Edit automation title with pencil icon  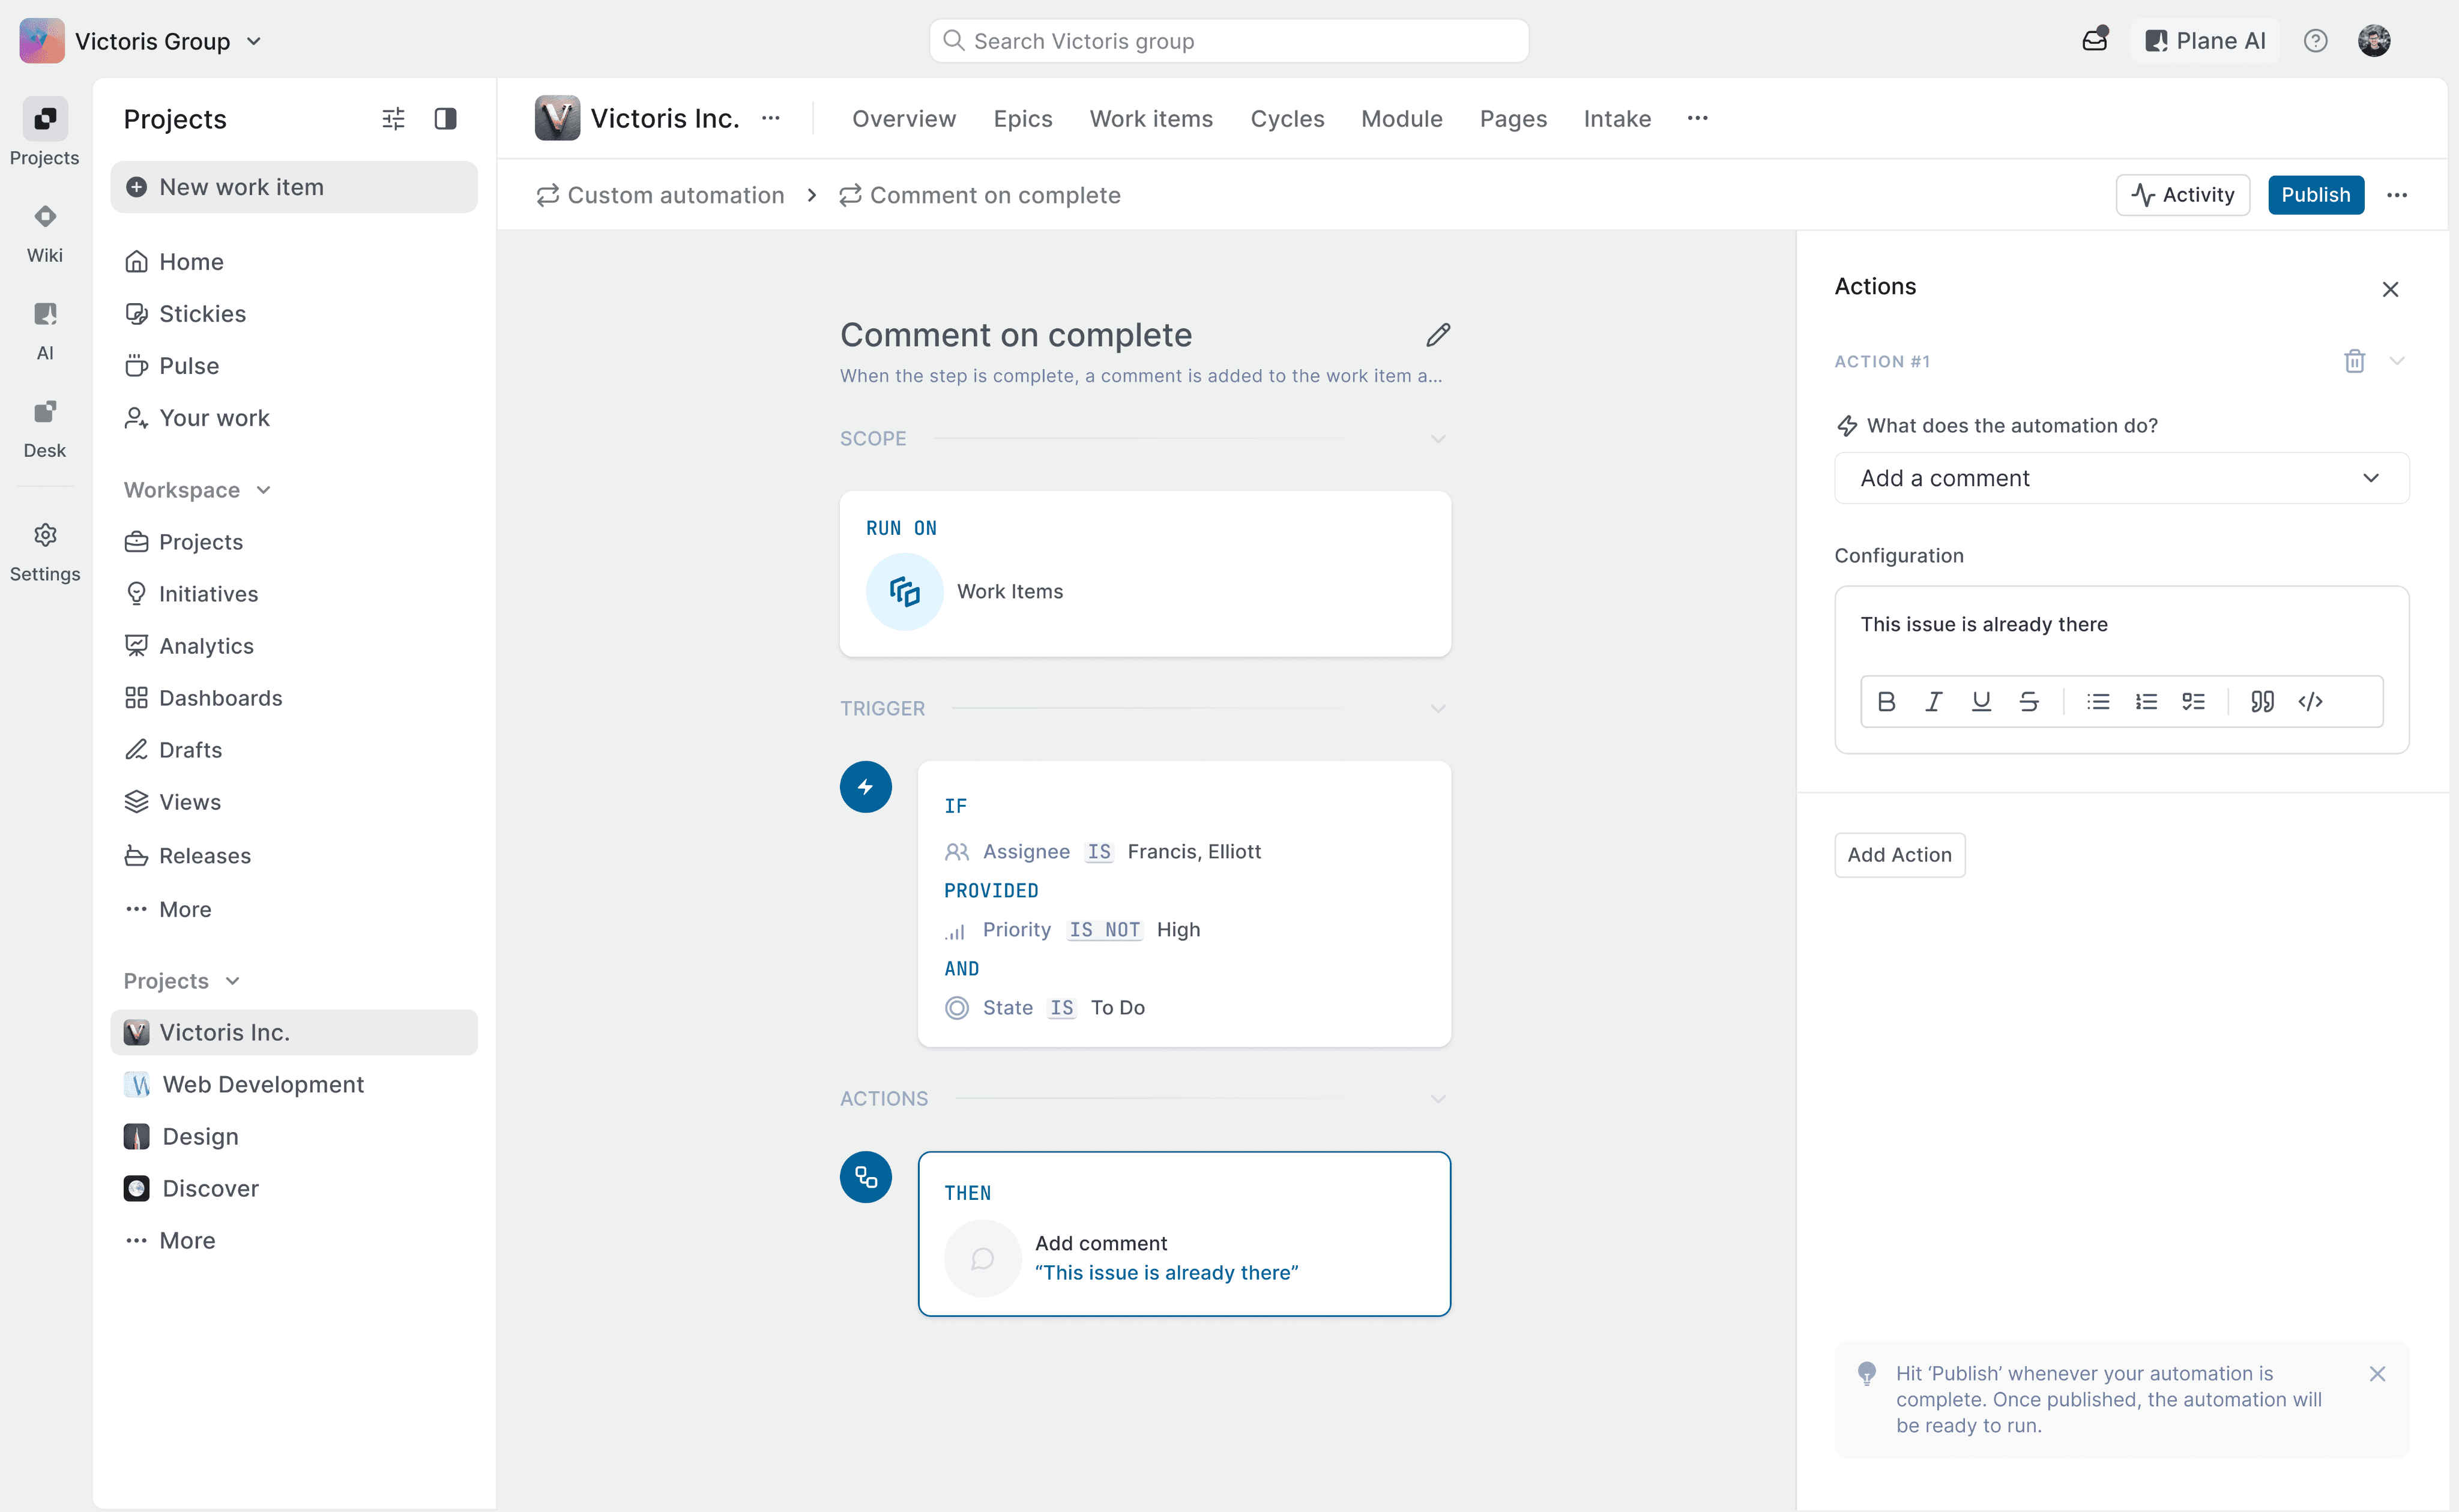[x=1437, y=335]
